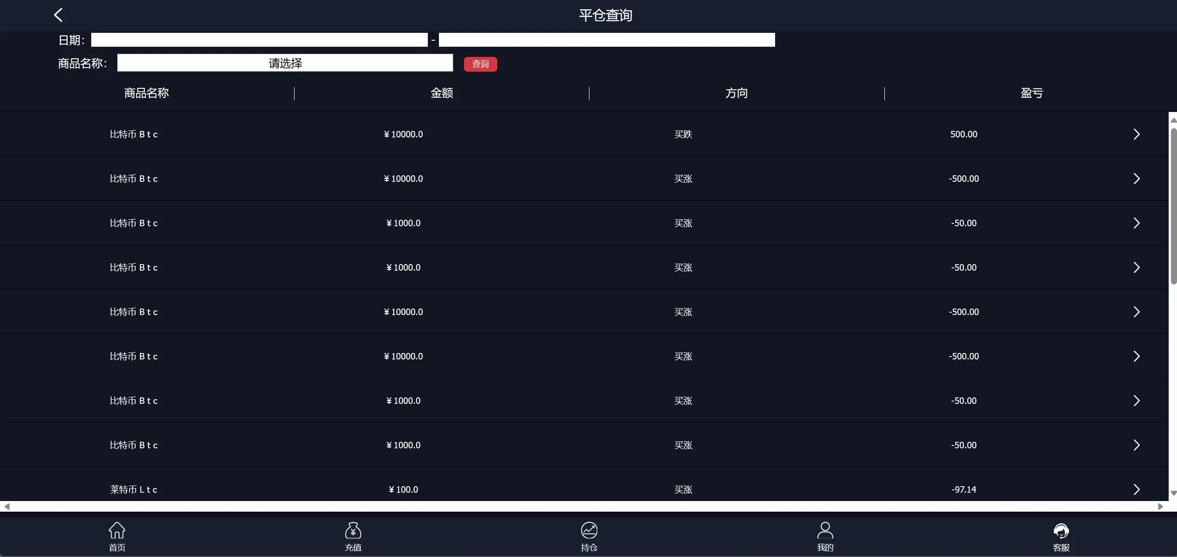Click the end date input field

tap(607, 40)
